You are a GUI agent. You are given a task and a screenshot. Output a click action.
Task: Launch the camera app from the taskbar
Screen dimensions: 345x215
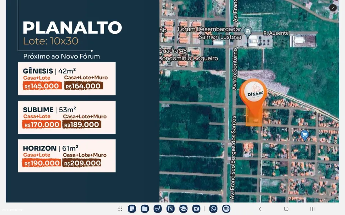(196, 209)
